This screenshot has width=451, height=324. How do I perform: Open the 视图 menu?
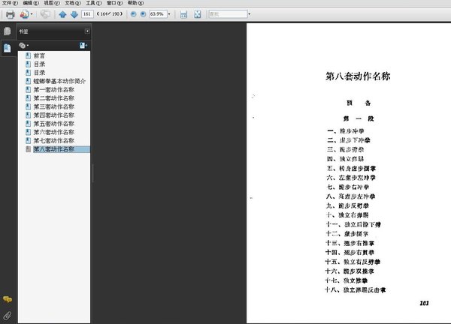52,3
